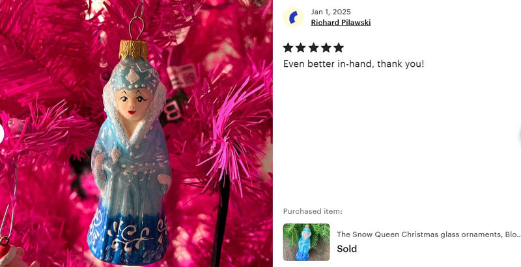521x267 pixels.
Task: Open the Richard Pilawski reviewer link
Action: click(x=341, y=23)
